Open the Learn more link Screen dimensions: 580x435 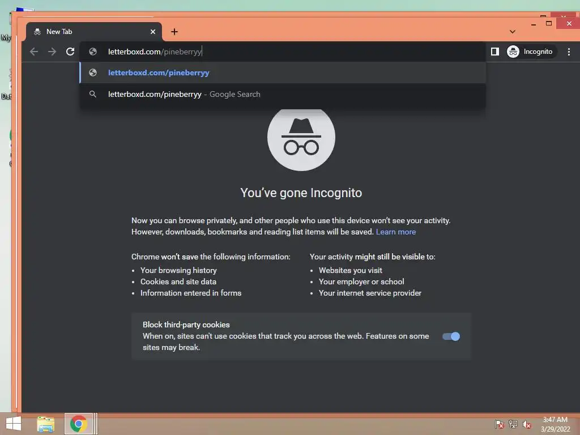396,232
